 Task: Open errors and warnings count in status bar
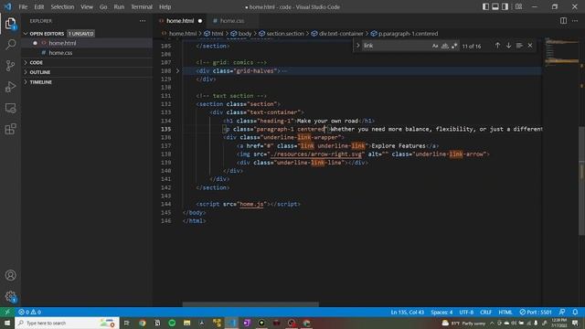(30, 313)
